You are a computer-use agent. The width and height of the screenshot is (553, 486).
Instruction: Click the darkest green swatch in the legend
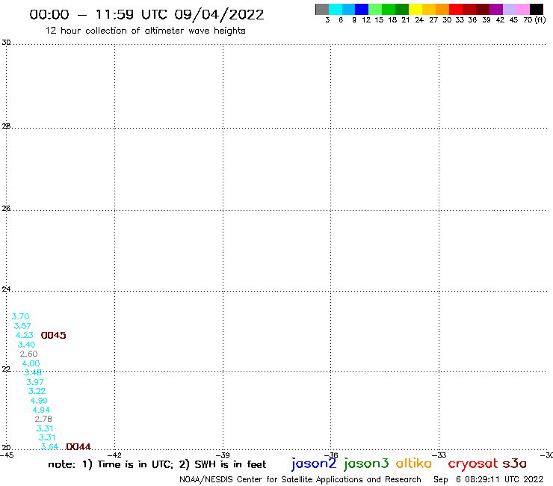[x=402, y=9]
